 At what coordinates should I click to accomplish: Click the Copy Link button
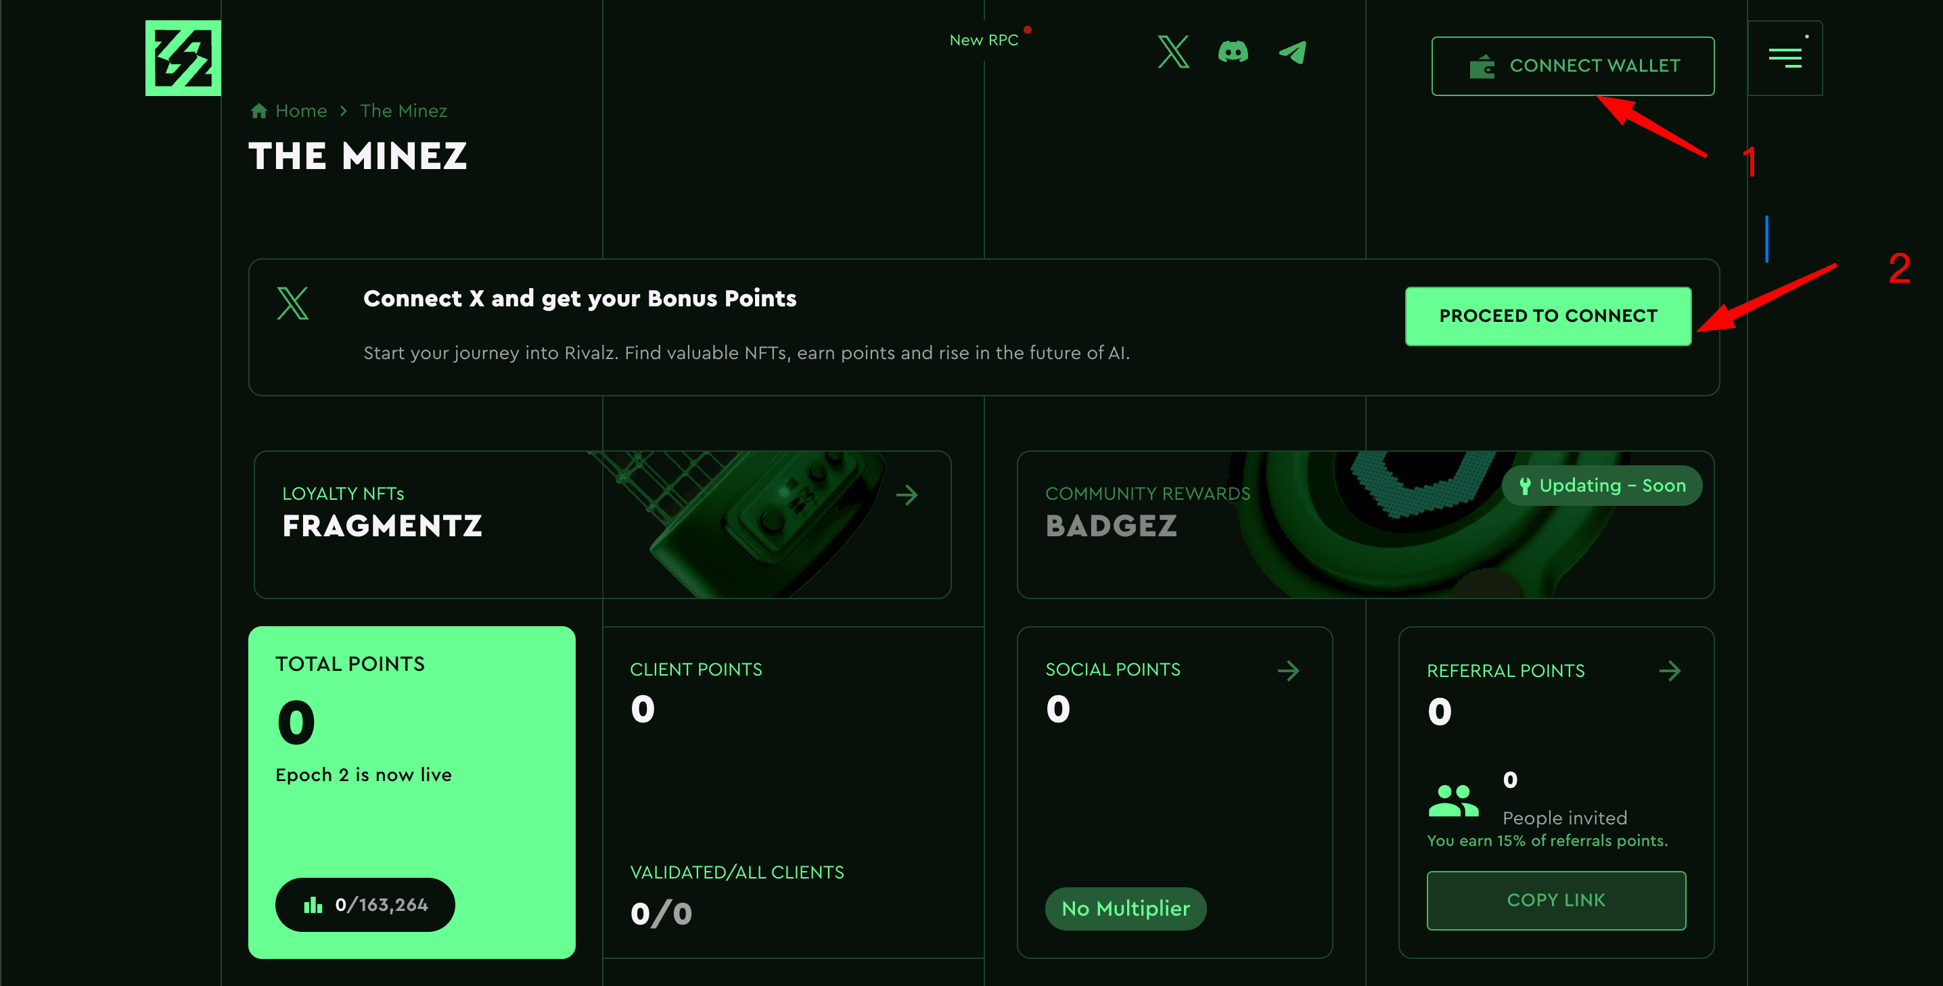1556,901
